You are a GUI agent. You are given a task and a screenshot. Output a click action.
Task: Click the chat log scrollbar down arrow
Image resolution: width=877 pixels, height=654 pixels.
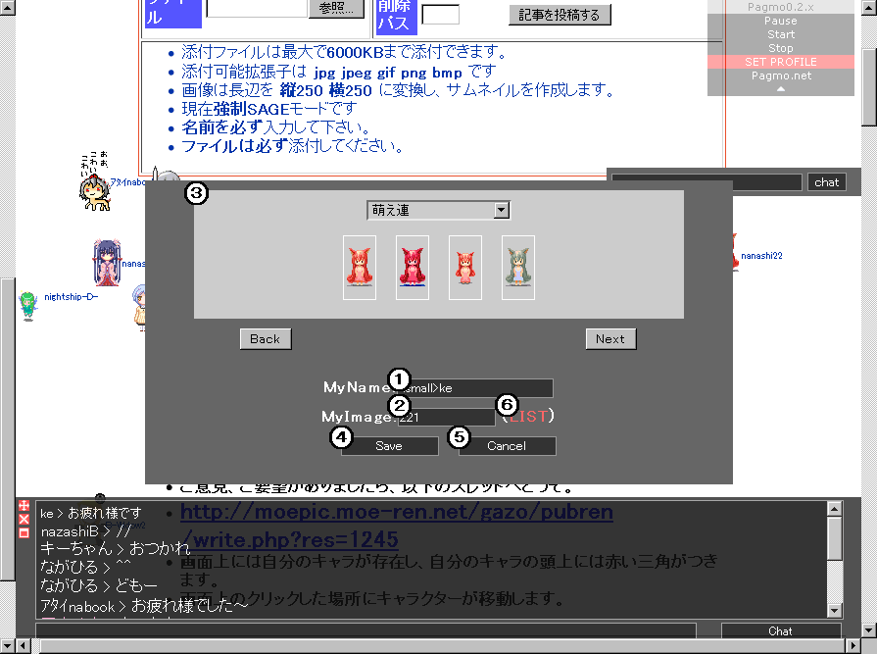pyautogui.click(x=834, y=610)
